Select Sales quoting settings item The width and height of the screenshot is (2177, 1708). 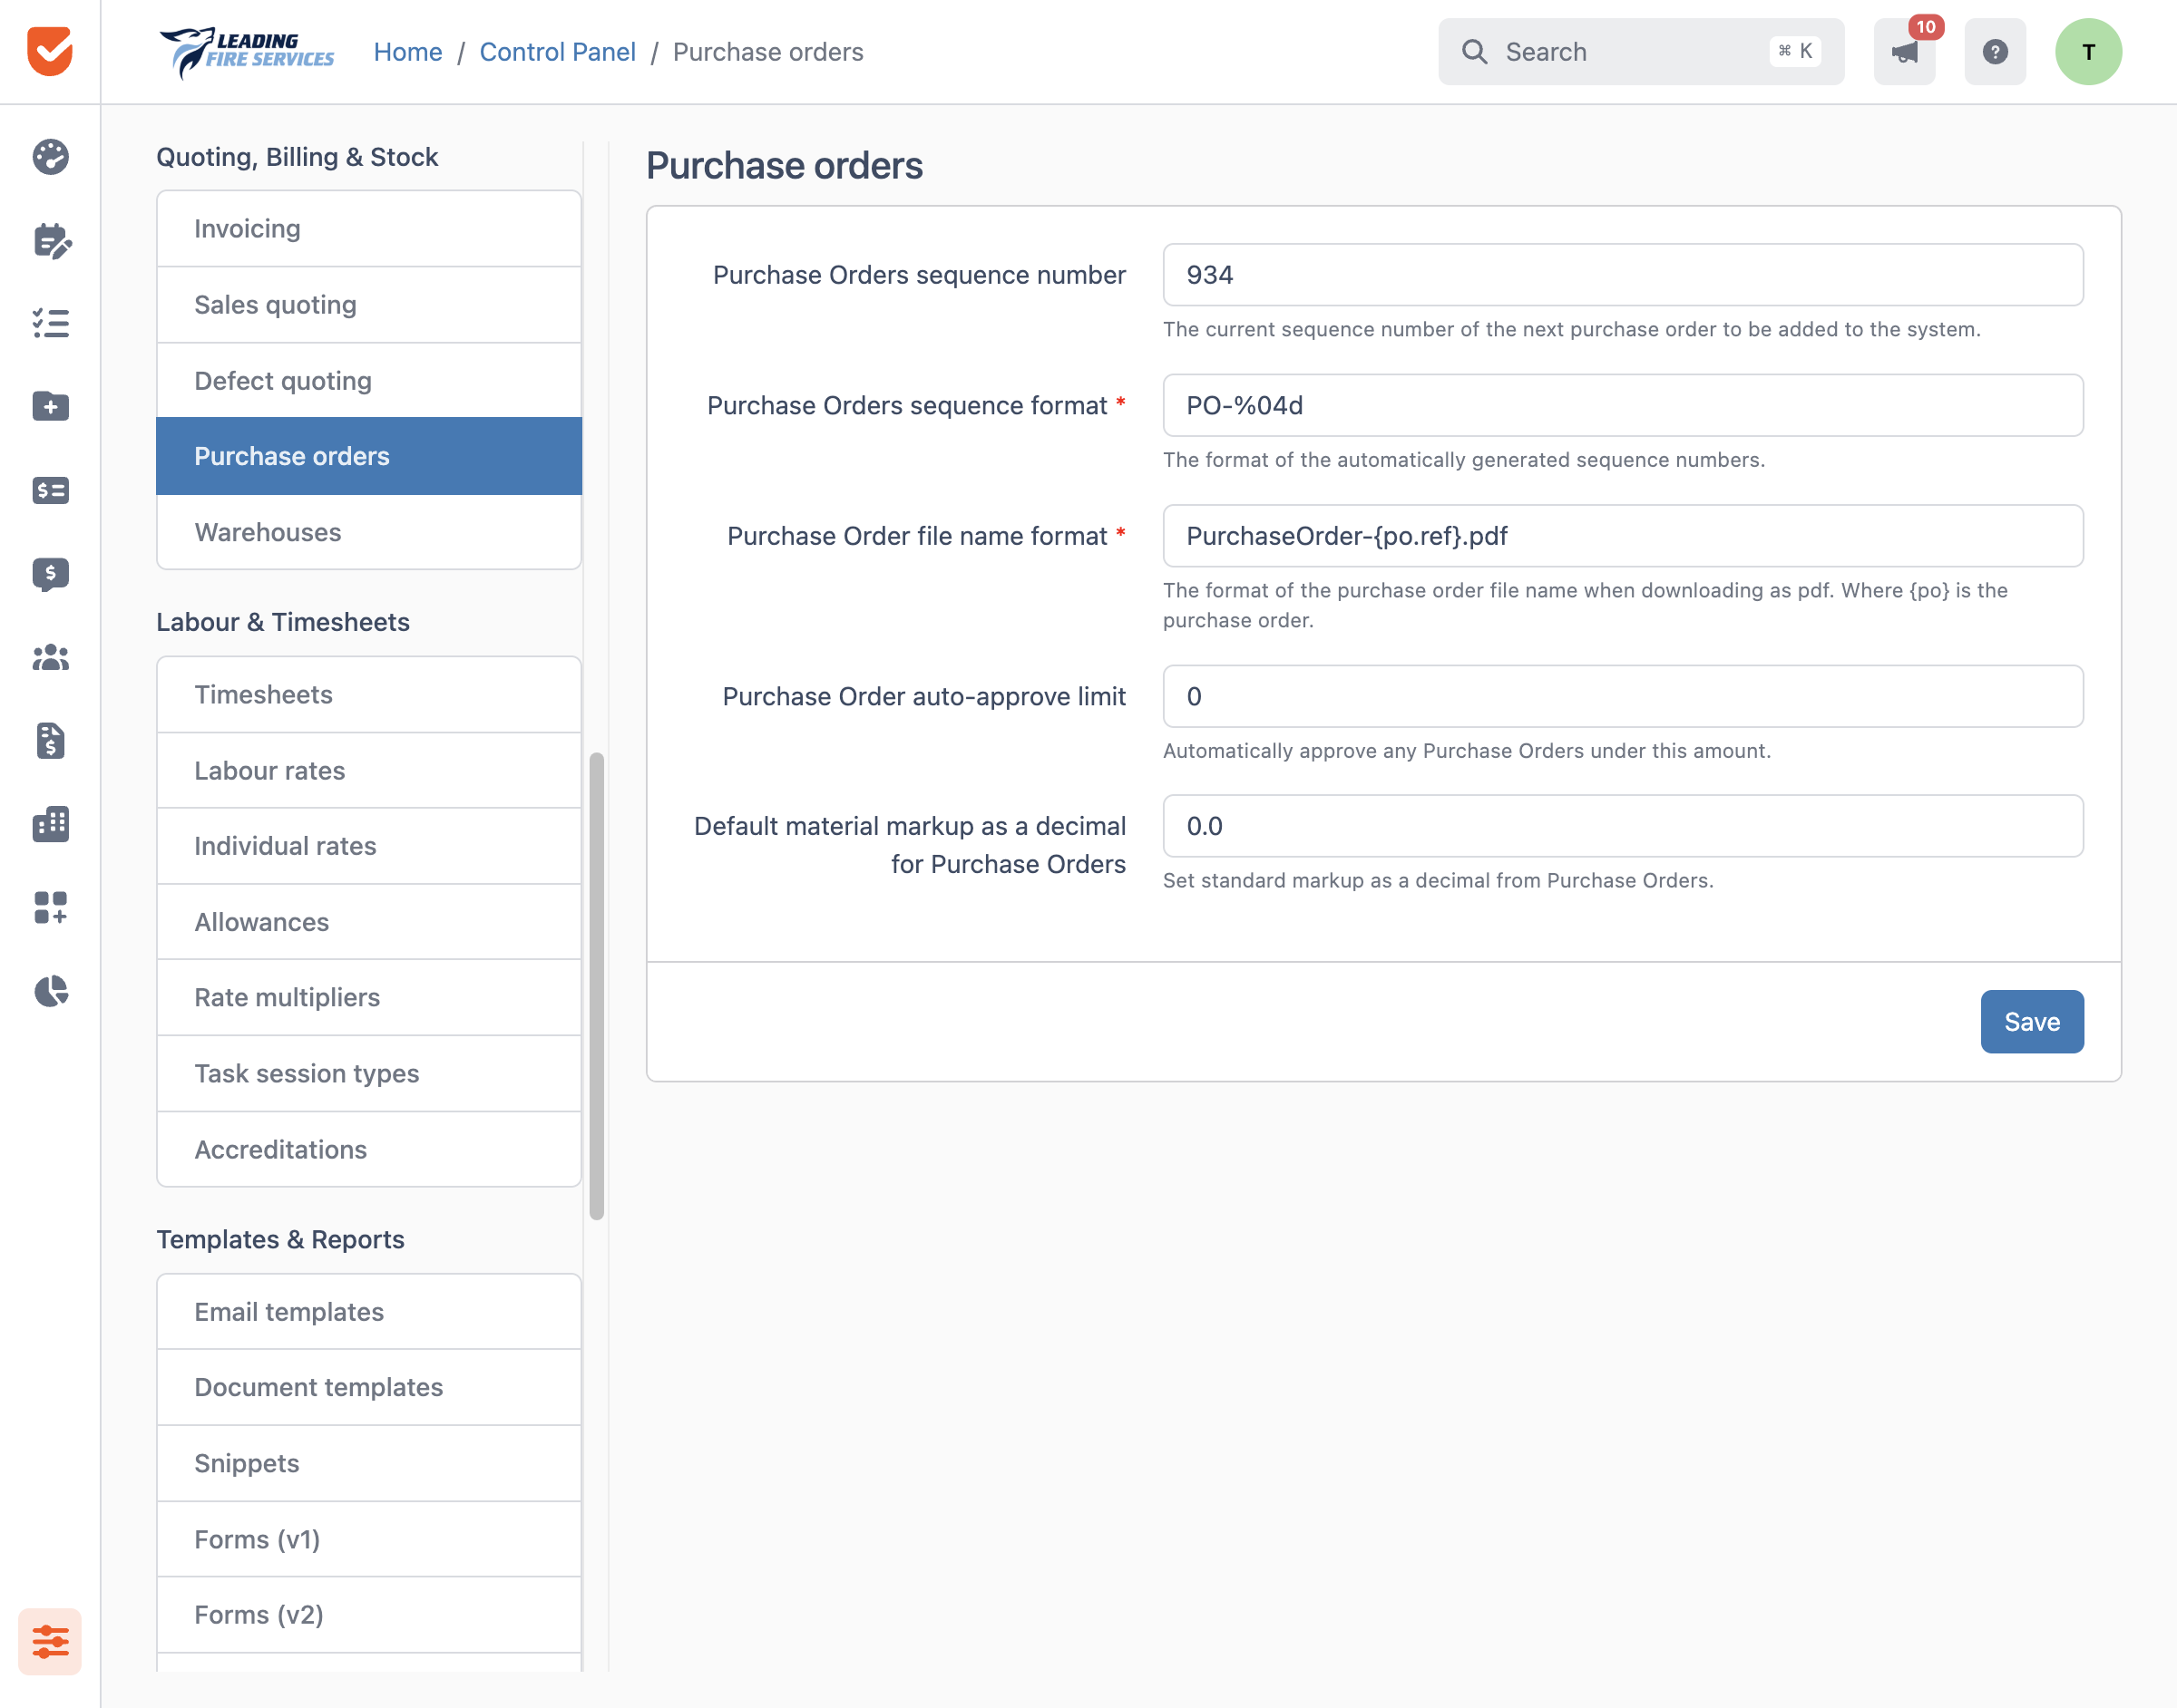(x=369, y=305)
